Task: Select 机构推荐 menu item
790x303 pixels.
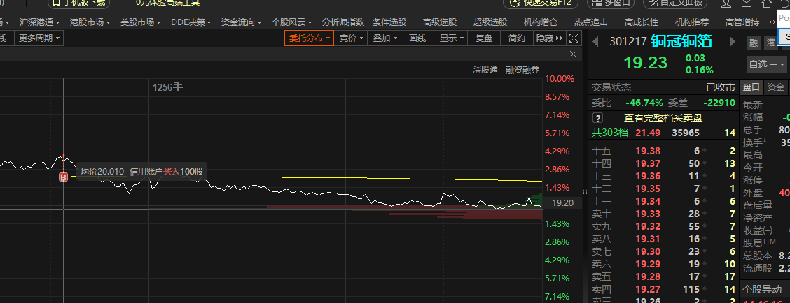Action: (692, 22)
